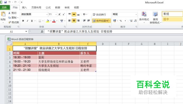This screenshot has width=183, height=104.
Task: Open the fill color dropdown arrow
Action: (x=51, y=21)
